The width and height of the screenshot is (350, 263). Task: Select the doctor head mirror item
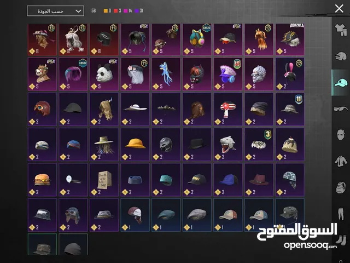[x=73, y=180]
